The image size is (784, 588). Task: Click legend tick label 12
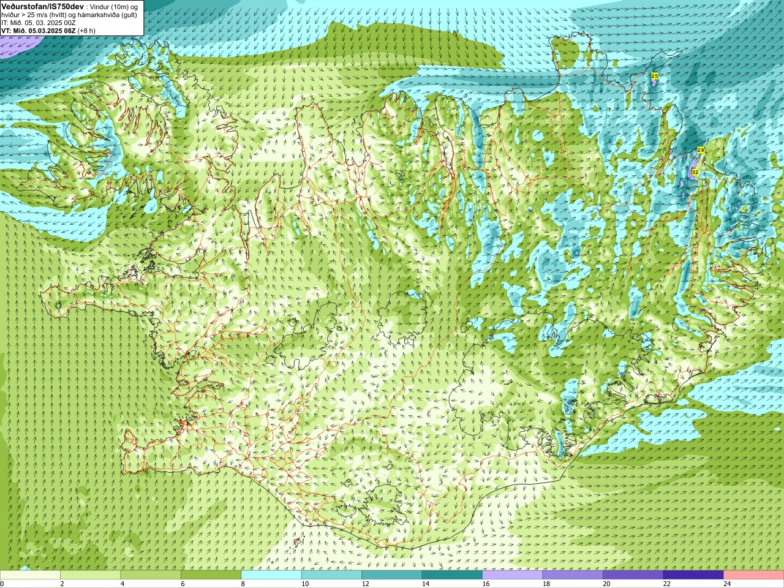tap(365, 584)
